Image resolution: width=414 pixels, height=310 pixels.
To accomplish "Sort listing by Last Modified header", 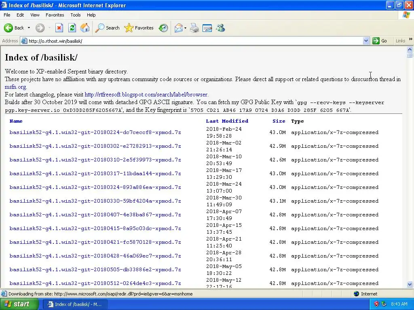I will [227, 121].
